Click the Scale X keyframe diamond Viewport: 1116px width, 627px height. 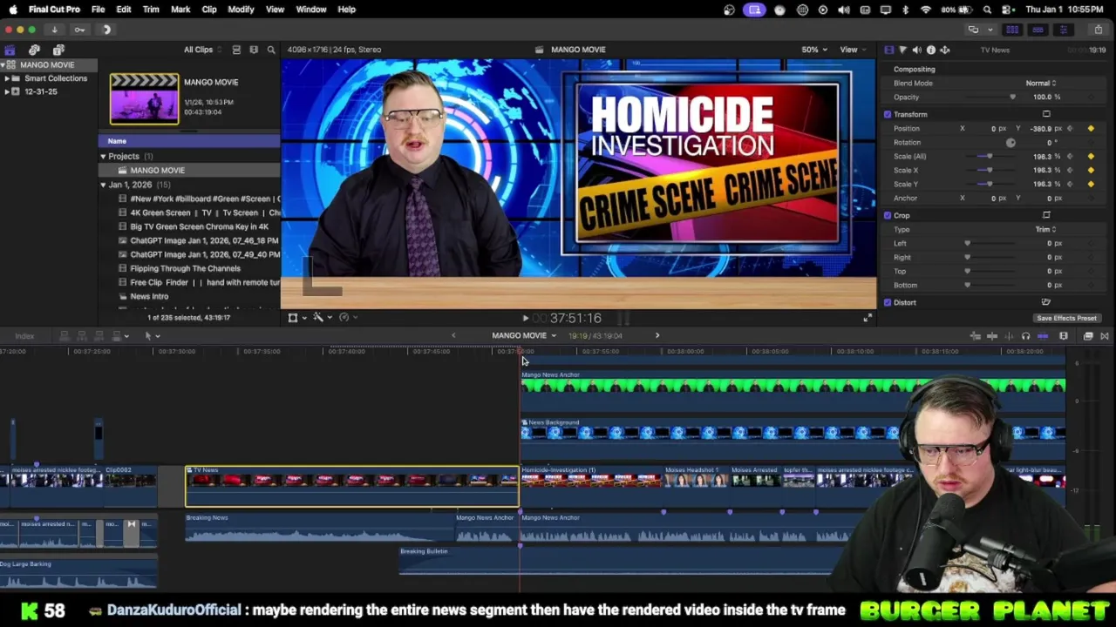tap(1091, 170)
